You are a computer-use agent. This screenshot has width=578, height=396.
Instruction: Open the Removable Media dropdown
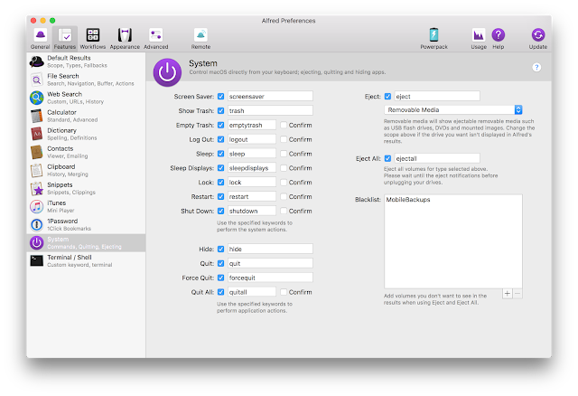[453, 109]
